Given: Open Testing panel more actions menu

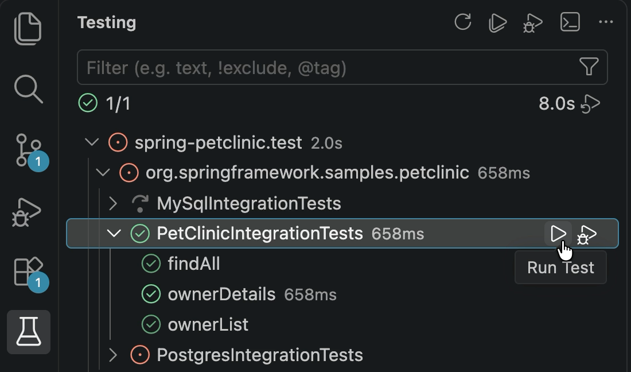Looking at the screenshot, I should click(x=606, y=22).
